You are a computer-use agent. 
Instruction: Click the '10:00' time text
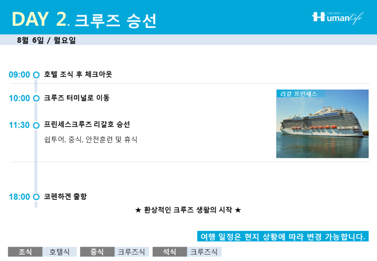(x=19, y=98)
